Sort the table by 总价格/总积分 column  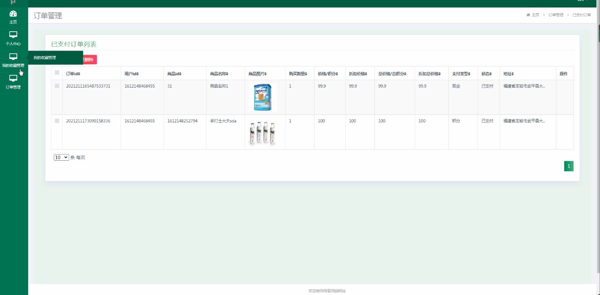(x=392, y=74)
